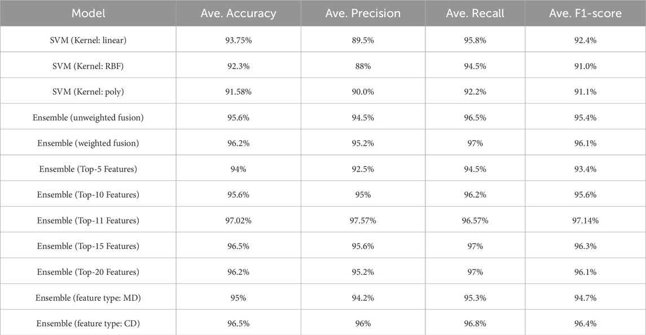Select the 97.57% precision value
Viewport: 646px width, 335px height.
pos(362,221)
